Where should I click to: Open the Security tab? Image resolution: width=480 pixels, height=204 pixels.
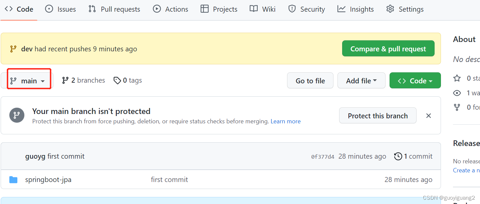(306, 9)
